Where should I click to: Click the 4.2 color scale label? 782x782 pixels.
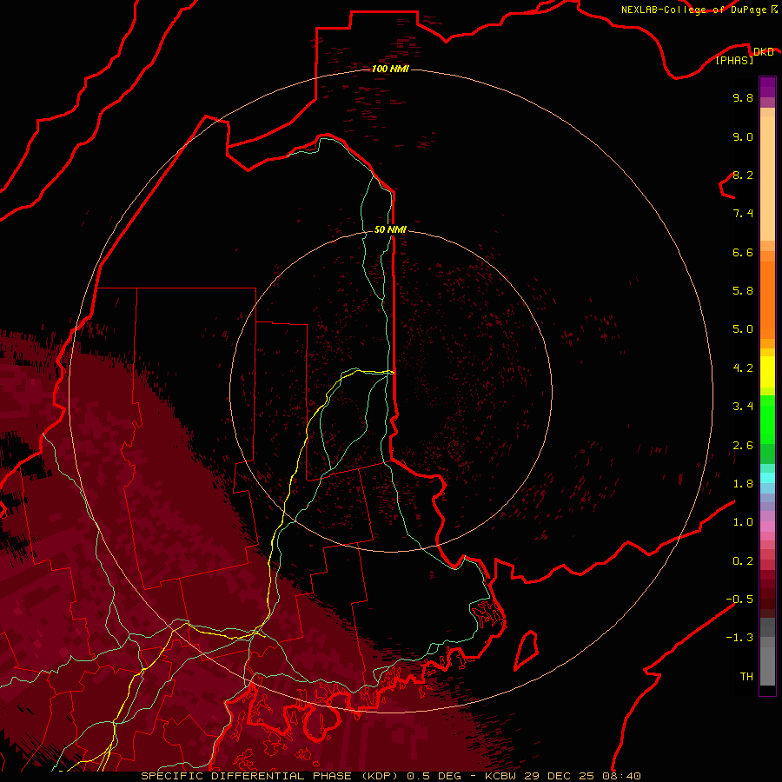[743, 368]
